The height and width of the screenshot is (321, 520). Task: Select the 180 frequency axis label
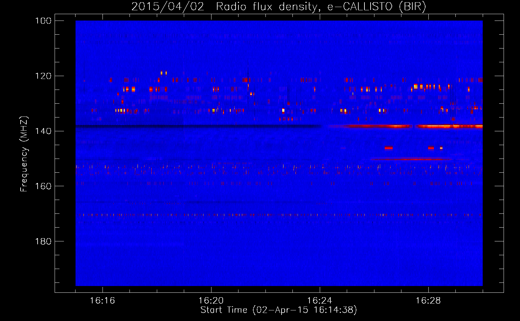[43, 241]
